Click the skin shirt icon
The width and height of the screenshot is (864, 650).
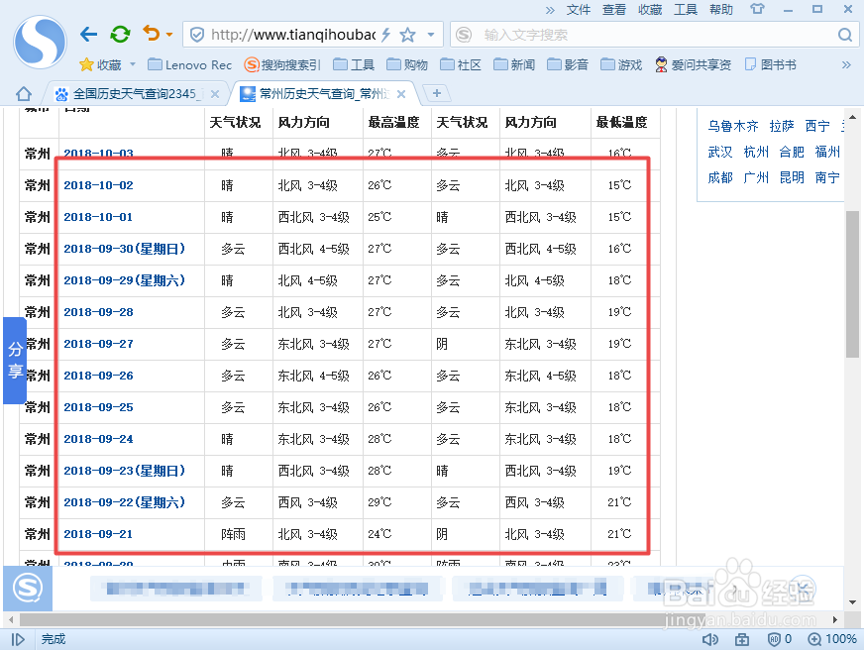[x=758, y=9]
